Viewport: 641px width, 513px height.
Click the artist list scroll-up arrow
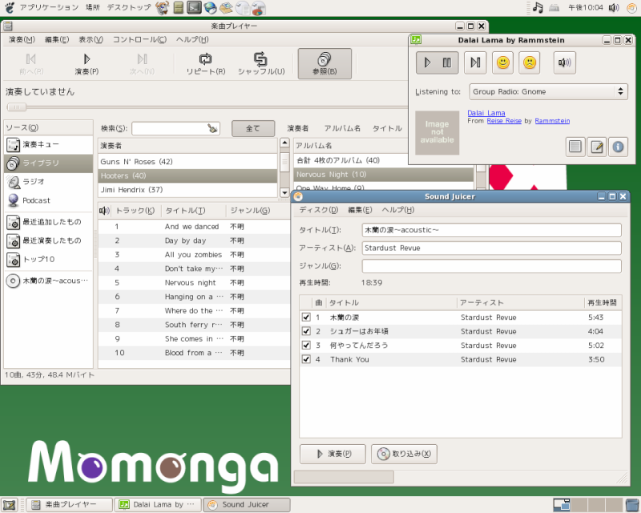click(x=284, y=143)
